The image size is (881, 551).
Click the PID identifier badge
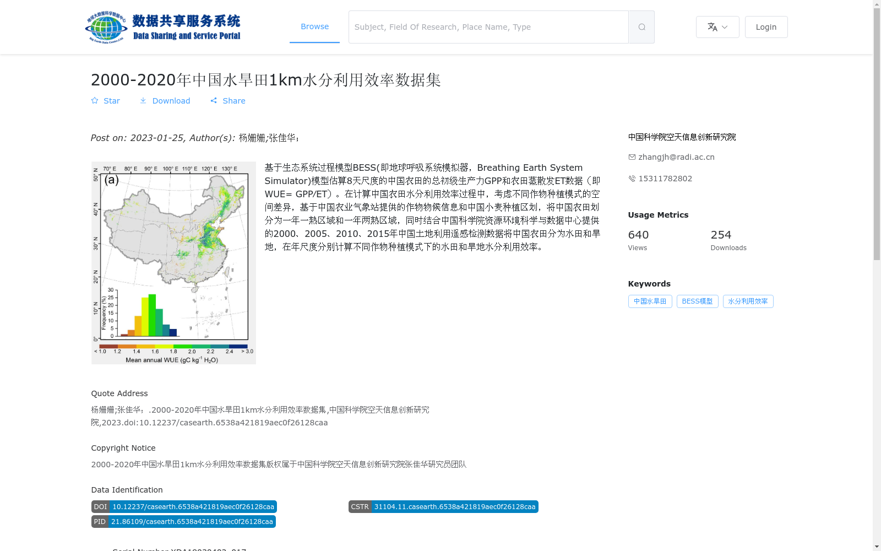coord(183,522)
